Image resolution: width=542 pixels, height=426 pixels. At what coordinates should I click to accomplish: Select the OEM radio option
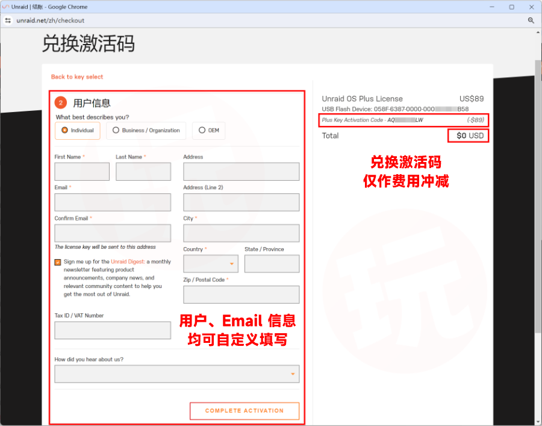coord(209,130)
